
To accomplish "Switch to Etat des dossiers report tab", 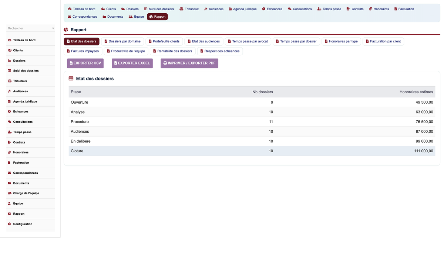I will [81, 41].
